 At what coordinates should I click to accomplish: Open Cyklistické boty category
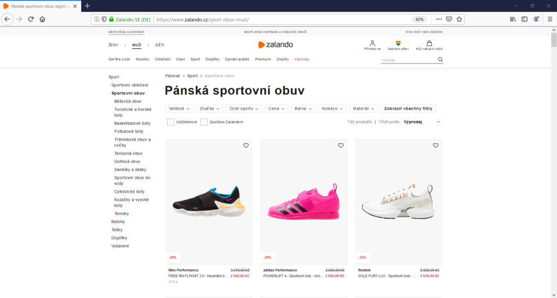(129, 192)
